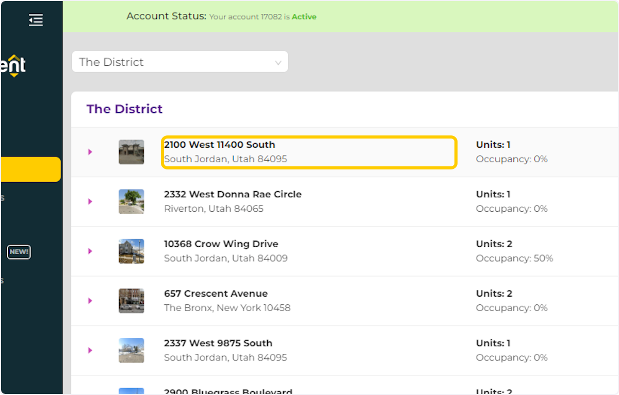Expand the 2332 West Donna Rae Circle listing
The image size is (619, 395).
90,201
